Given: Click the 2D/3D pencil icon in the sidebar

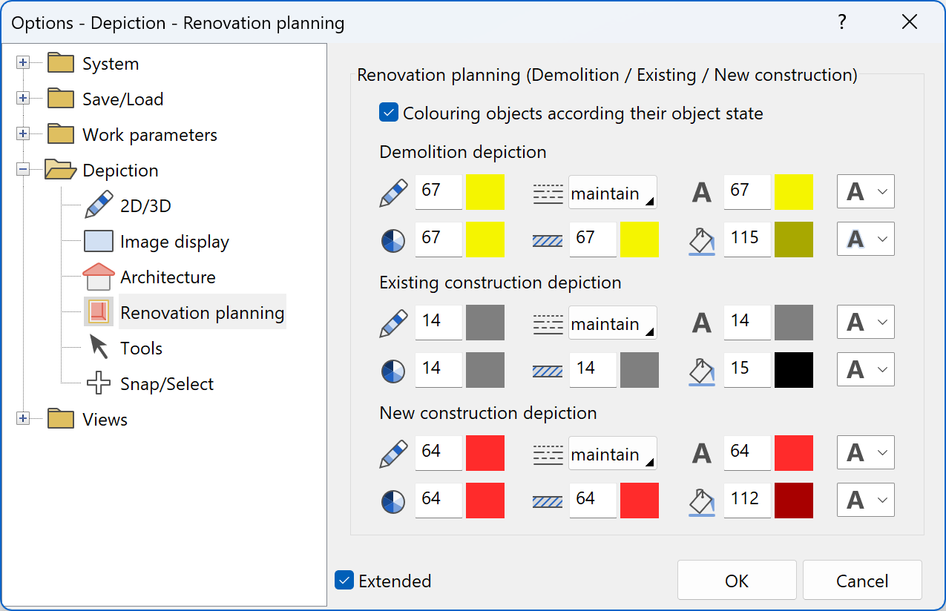Looking at the screenshot, I should tap(98, 205).
